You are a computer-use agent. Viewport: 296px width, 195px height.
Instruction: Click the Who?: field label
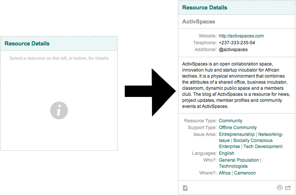pyautogui.click(x=210, y=160)
